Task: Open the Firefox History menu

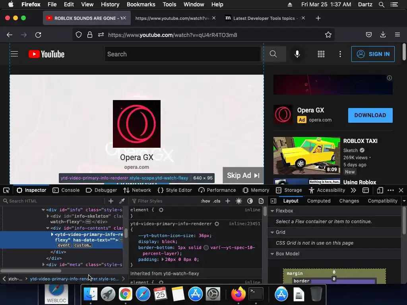Action: pos(110,4)
